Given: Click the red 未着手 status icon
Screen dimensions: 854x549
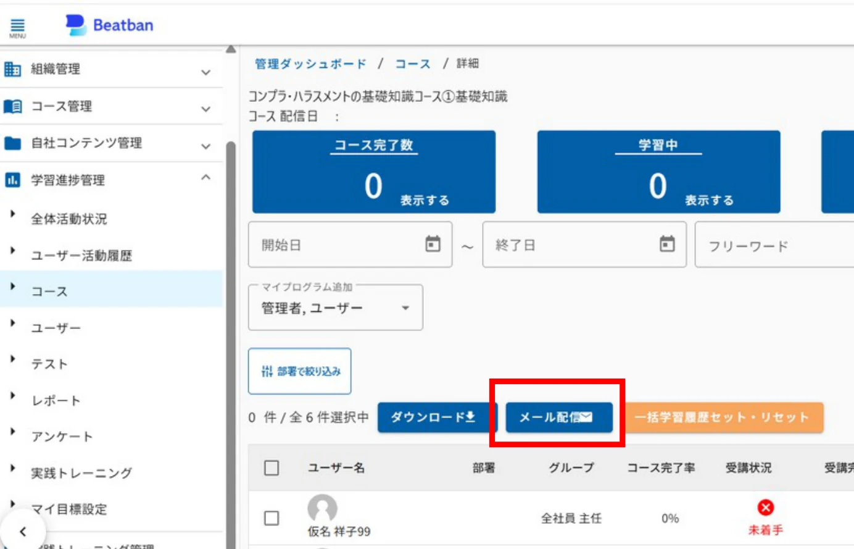Looking at the screenshot, I should click(x=765, y=508).
